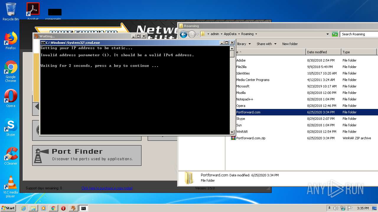
Task: Click New folder in explorer toolbar
Action: (290, 44)
